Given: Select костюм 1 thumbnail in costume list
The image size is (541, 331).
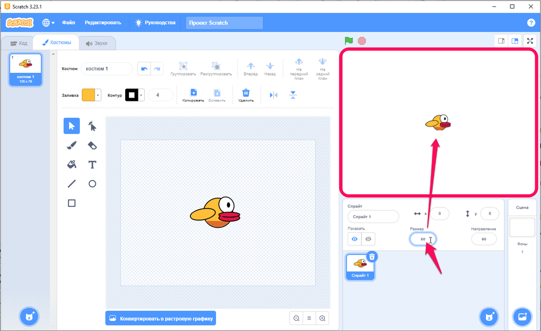Looking at the screenshot, I should [26, 69].
